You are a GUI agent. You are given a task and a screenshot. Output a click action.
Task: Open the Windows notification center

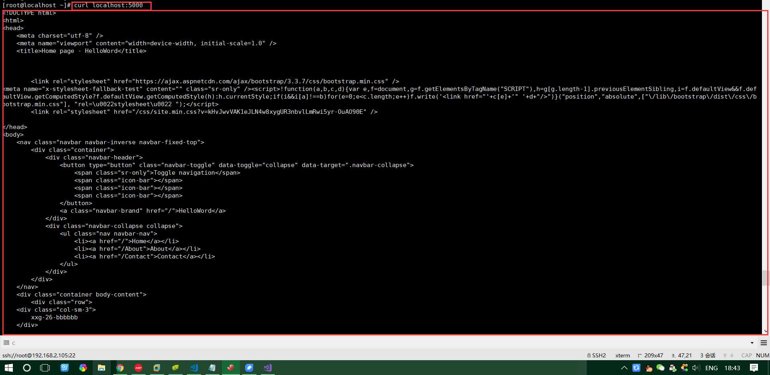click(x=754, y=368)
